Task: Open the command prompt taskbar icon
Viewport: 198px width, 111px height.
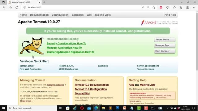Action: (x=153, y=108)
